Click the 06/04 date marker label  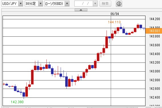115,14
